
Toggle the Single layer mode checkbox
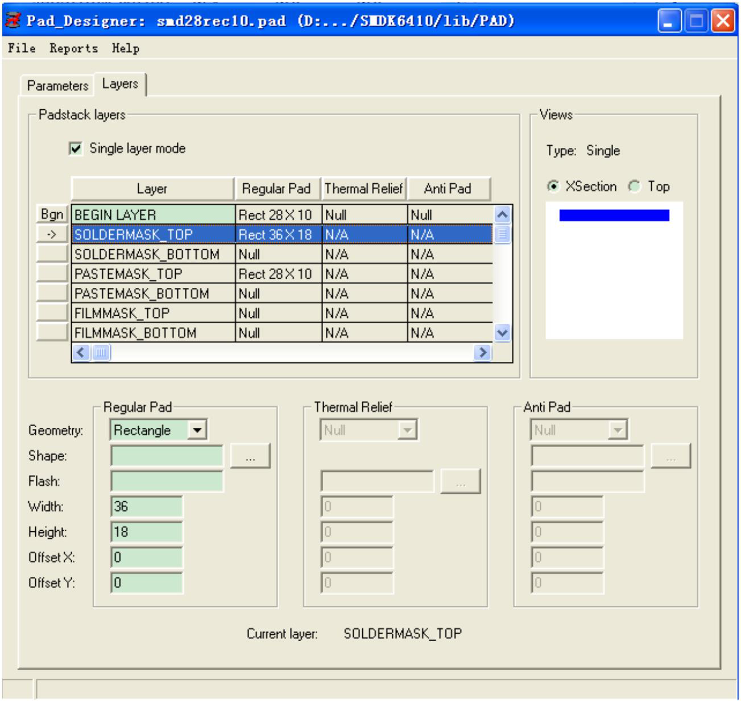(76, 148)
